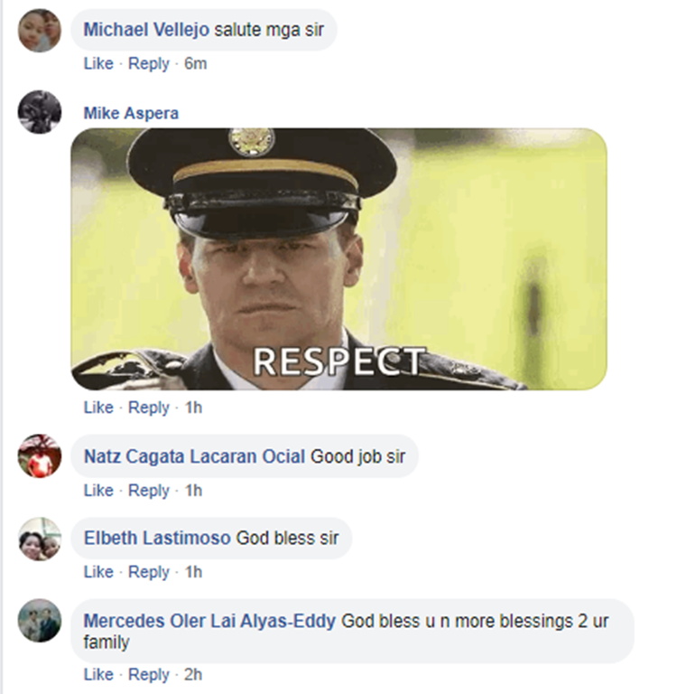Screen dimensions: 677x694
Task: Visit Natz Cagata Lacaran Ocial's profile link
Action: pos(195,456)
